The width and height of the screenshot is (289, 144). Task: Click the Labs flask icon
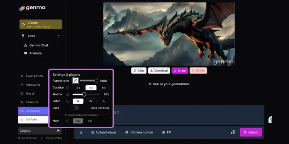click(23, 36)
